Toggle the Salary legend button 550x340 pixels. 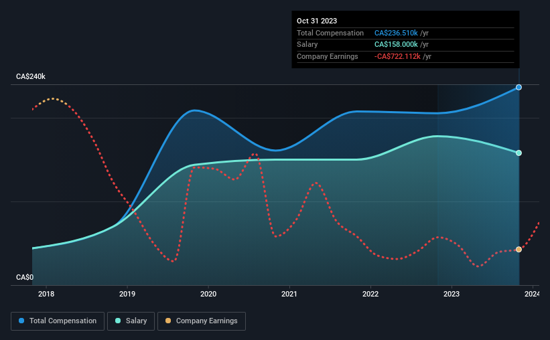click(x=131, y=321)
